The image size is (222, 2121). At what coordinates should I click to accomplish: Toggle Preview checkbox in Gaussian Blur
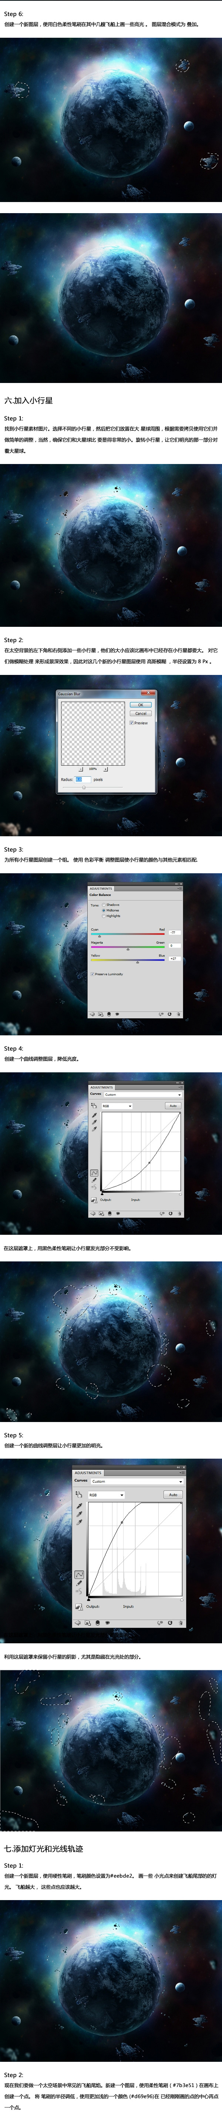pyautogui.click(x=139, y=723)
